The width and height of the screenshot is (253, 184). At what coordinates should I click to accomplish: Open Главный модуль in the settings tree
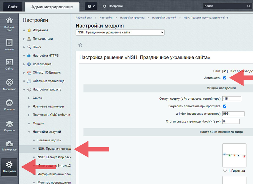(49, 140)
